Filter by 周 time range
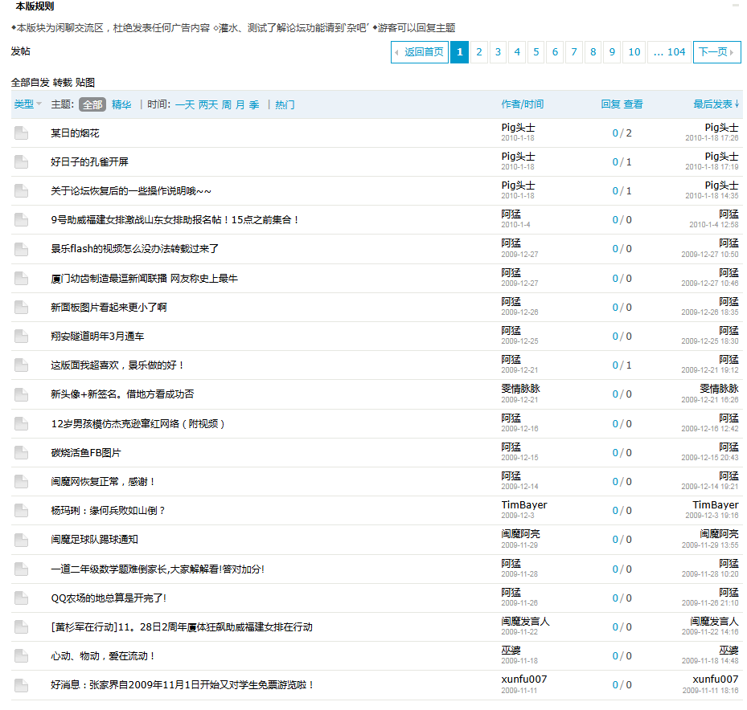747x710 pixels. [x=227, y=104]
